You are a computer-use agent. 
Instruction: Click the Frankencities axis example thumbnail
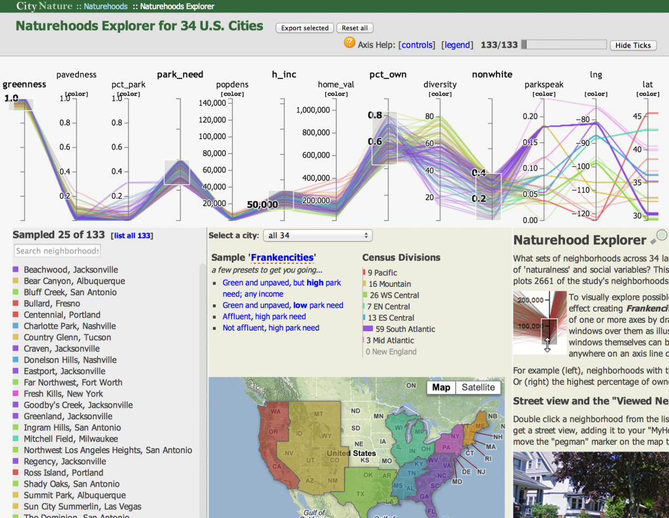[540, 323]
